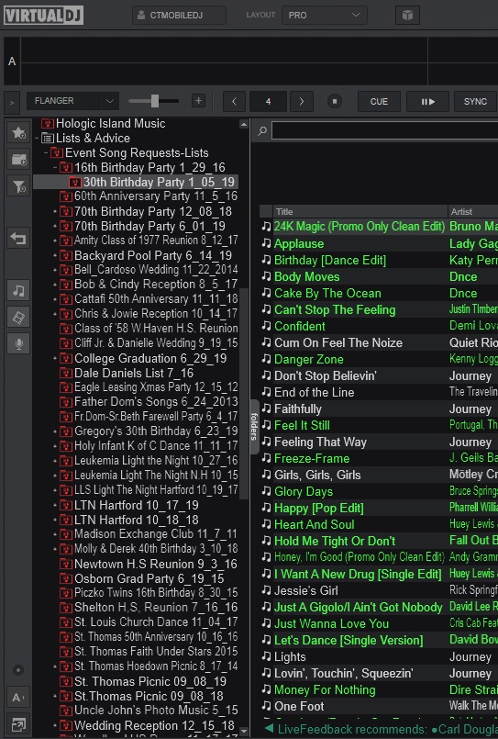This screenshot has width=498, height=739.
Task: Expand College Graduation 6_29_19 folder
Action: 55,359
